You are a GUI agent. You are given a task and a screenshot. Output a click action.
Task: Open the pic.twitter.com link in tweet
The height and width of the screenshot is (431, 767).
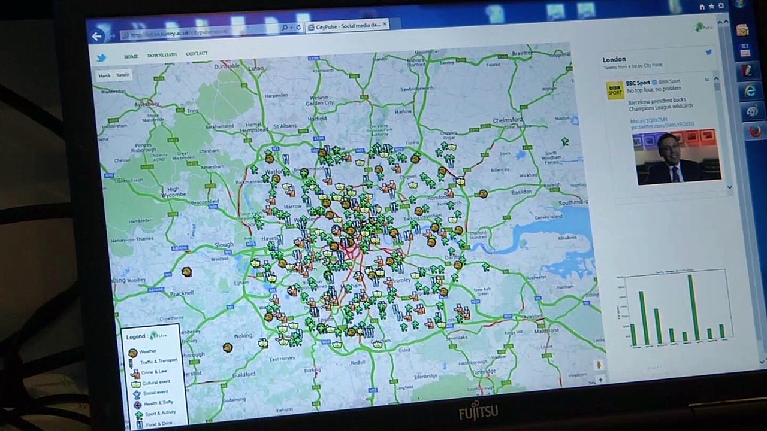(x=662, y=125)
